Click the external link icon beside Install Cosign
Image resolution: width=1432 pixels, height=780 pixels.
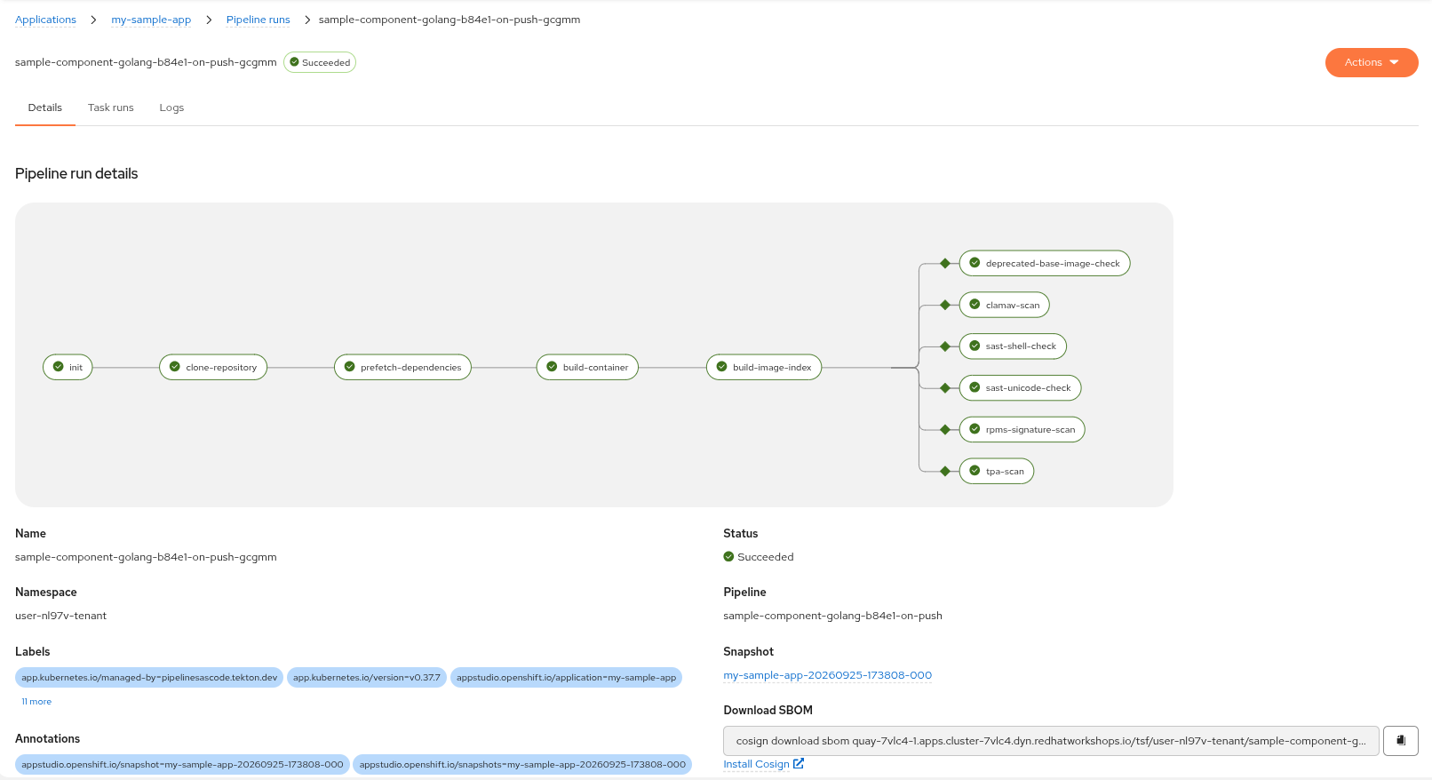click(x=799, y=763)
